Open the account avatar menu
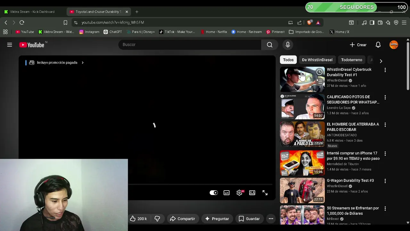410x231 pixels. pos(394,45)
